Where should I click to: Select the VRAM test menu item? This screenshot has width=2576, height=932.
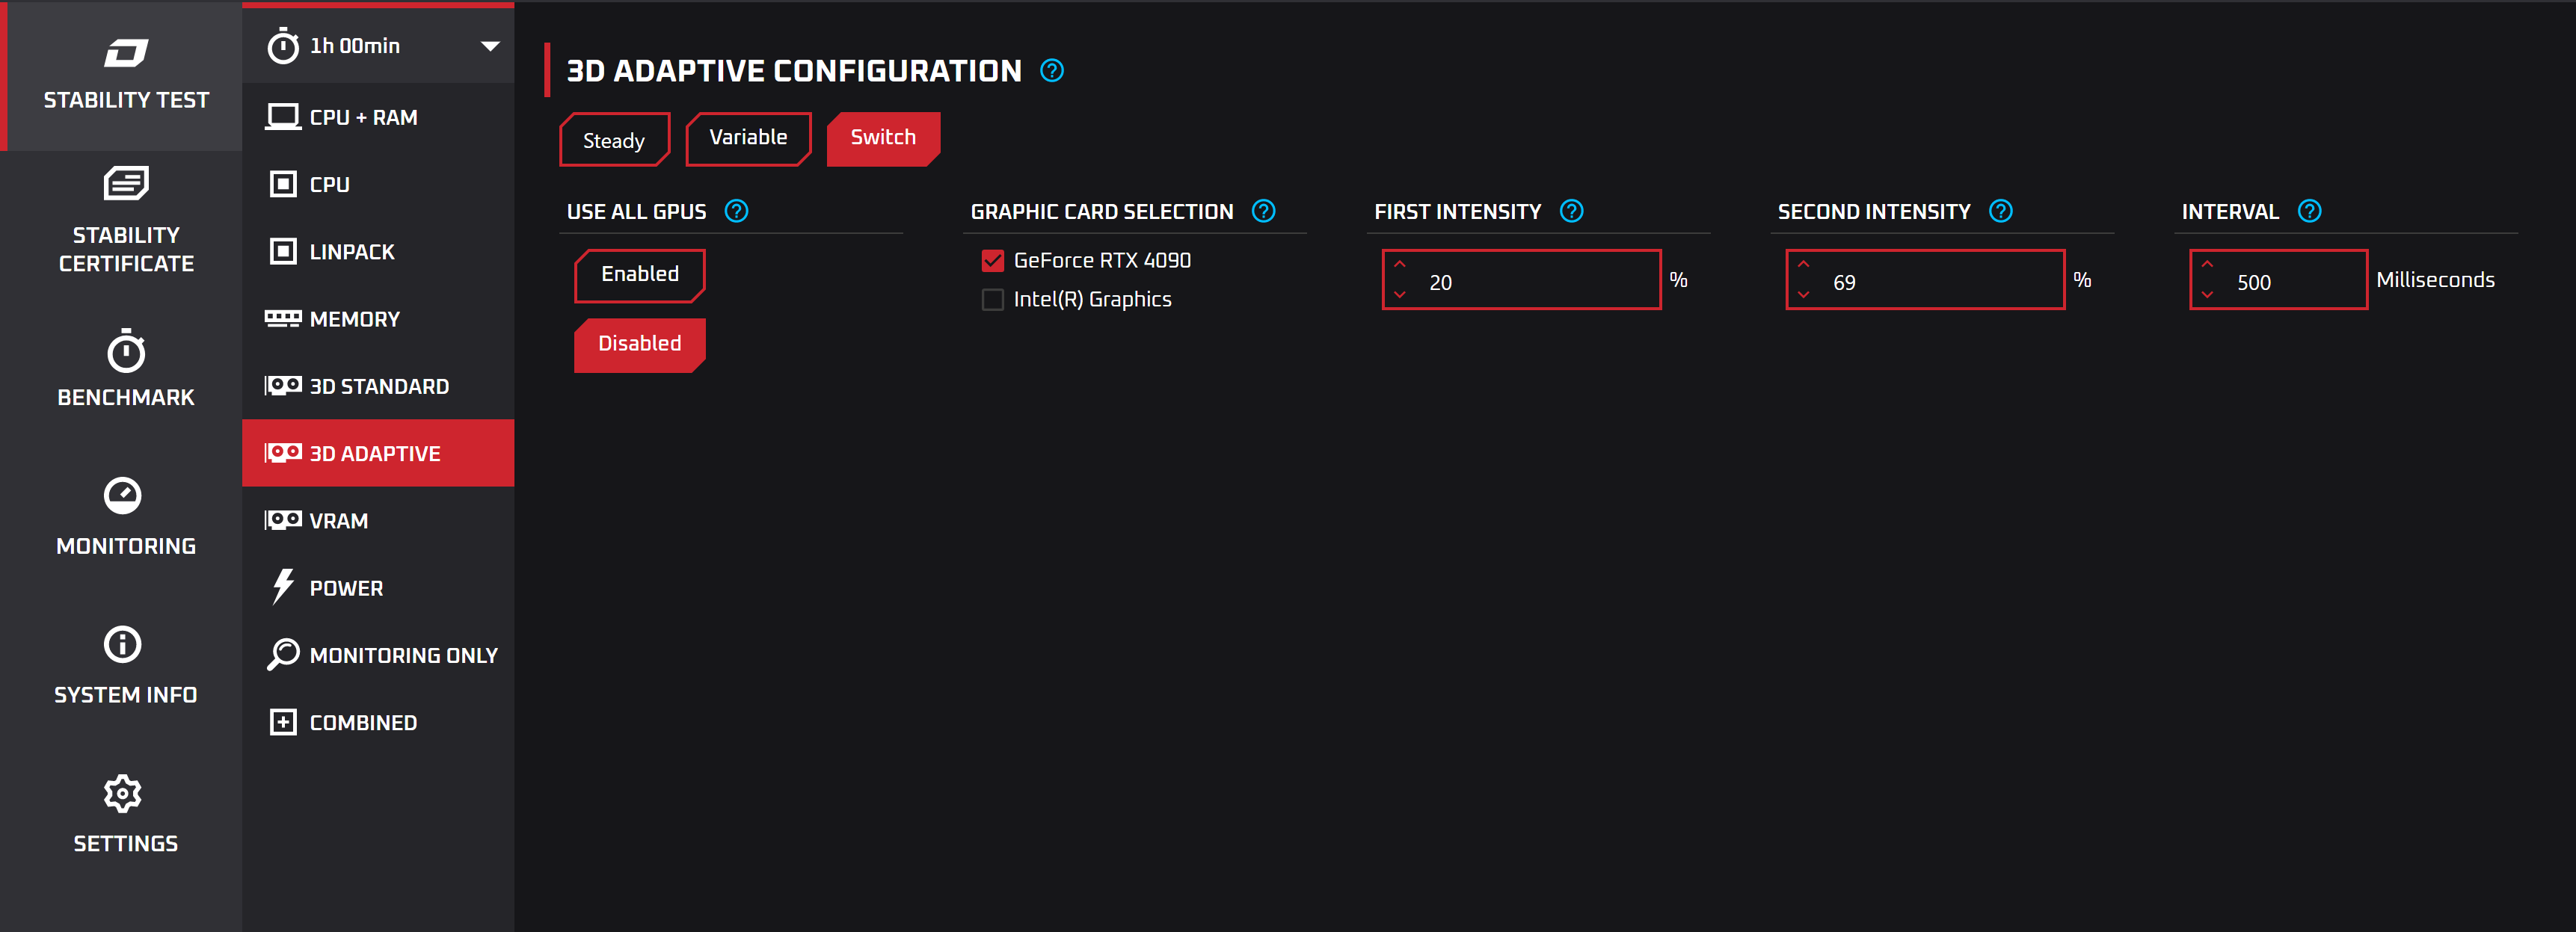click(339, 521)
